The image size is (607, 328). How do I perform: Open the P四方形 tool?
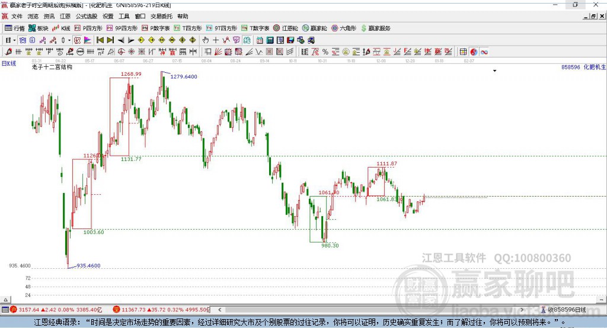[x=88, y=28]
